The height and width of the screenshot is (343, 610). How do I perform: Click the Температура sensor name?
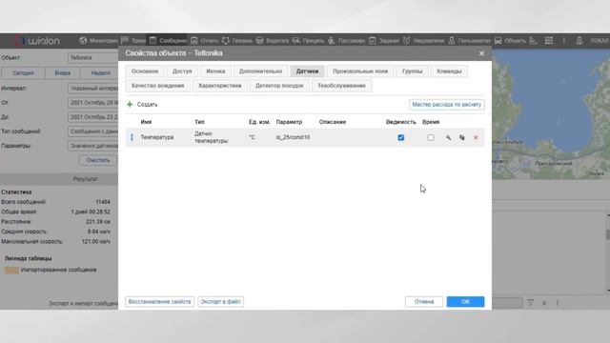coord(157,137)
